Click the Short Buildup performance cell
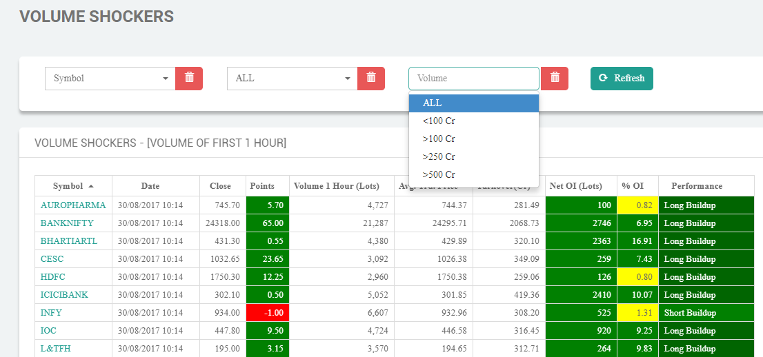 (706, 313)
